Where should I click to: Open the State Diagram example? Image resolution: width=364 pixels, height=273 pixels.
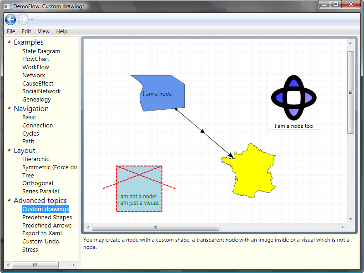[41, 51]
